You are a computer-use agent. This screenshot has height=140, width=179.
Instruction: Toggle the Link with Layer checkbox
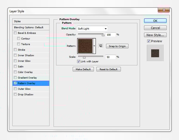click(79, 61)
